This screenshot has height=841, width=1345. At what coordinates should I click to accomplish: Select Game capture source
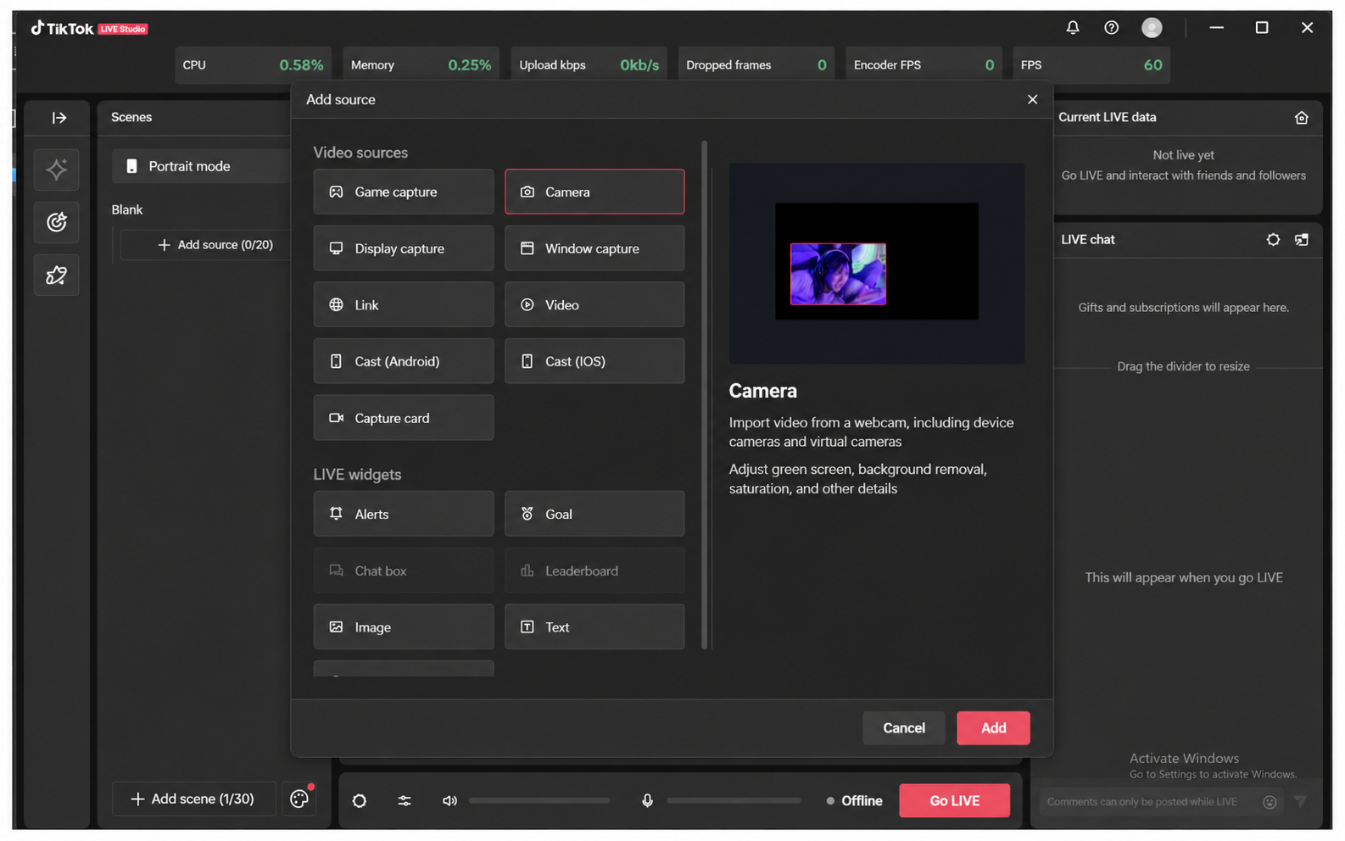click(404, 192)
